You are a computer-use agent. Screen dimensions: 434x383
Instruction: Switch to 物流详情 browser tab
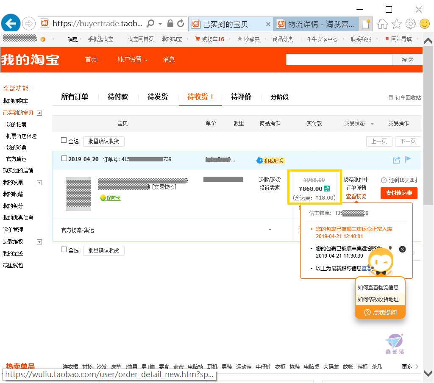[316, 24]
